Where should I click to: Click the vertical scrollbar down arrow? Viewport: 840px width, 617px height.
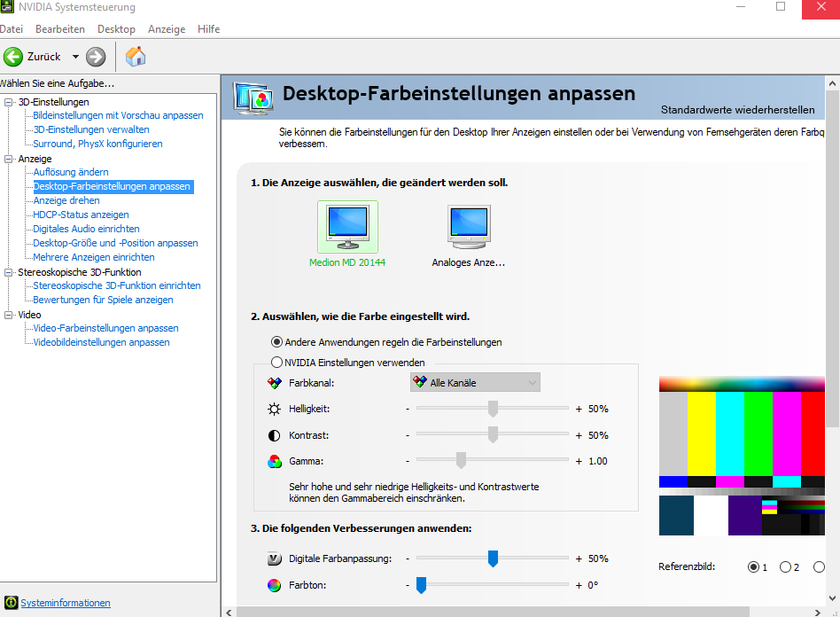[833, 598]
